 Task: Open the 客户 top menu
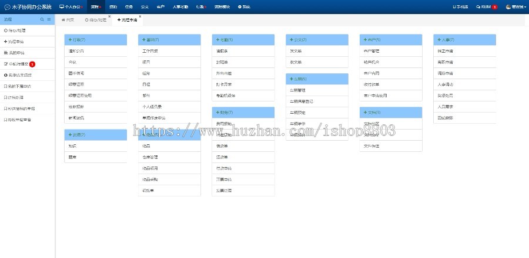(160, 6)
